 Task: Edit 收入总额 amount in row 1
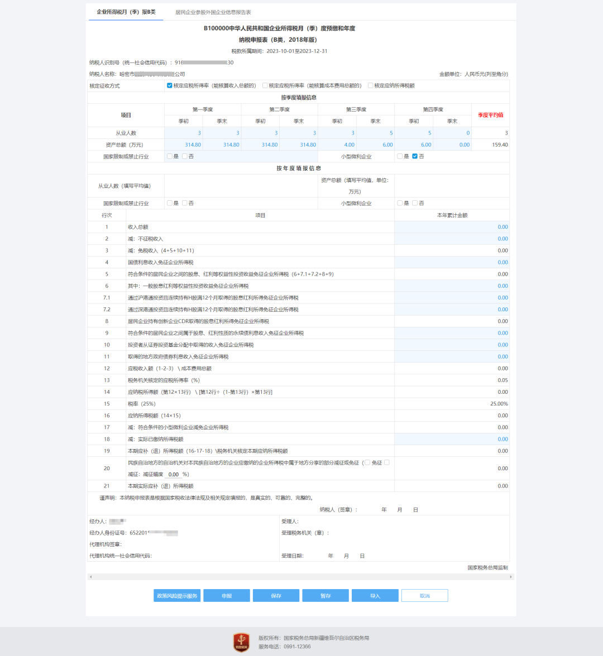click(x=452, y=226)
